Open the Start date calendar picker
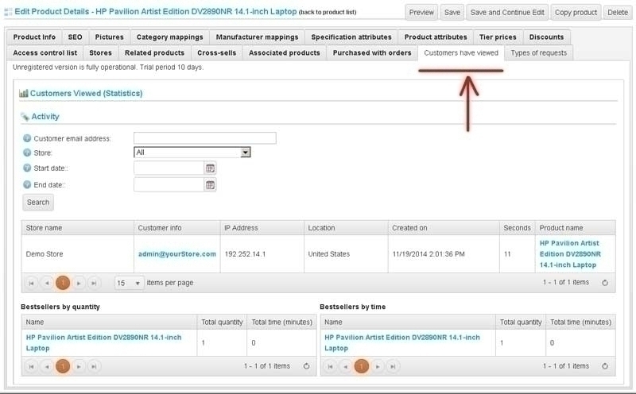Image resolution: width=636 pixels, height=394 pixels. tap(210, 168)
